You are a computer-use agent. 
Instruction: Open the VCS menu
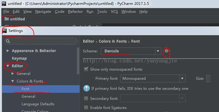pos(114,12)
